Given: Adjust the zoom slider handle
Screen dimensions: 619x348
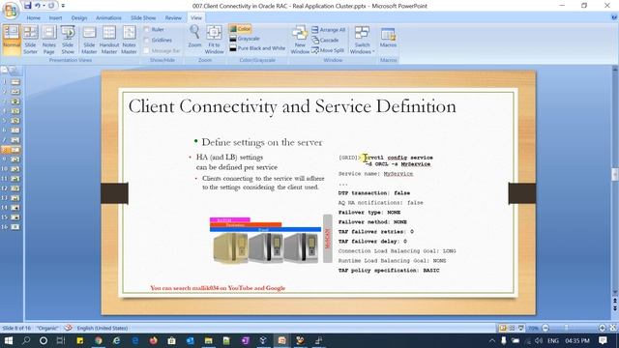Looking at the screenshot, I should (x=566, y=328).
